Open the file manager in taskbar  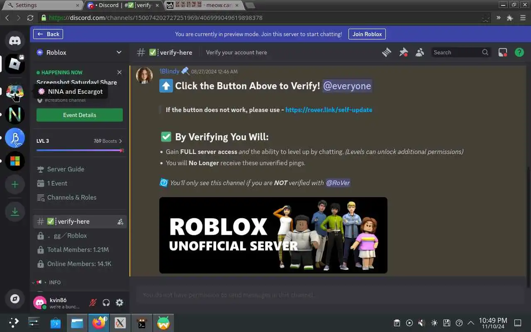[77, 323]
